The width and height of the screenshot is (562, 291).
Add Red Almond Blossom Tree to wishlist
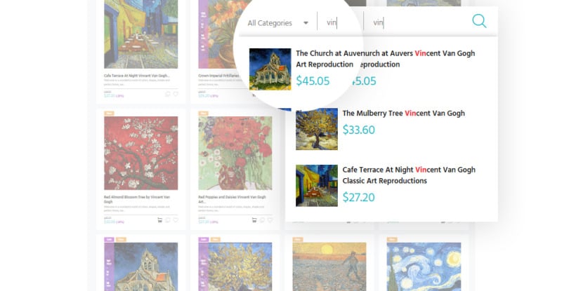tap(176, 220)
